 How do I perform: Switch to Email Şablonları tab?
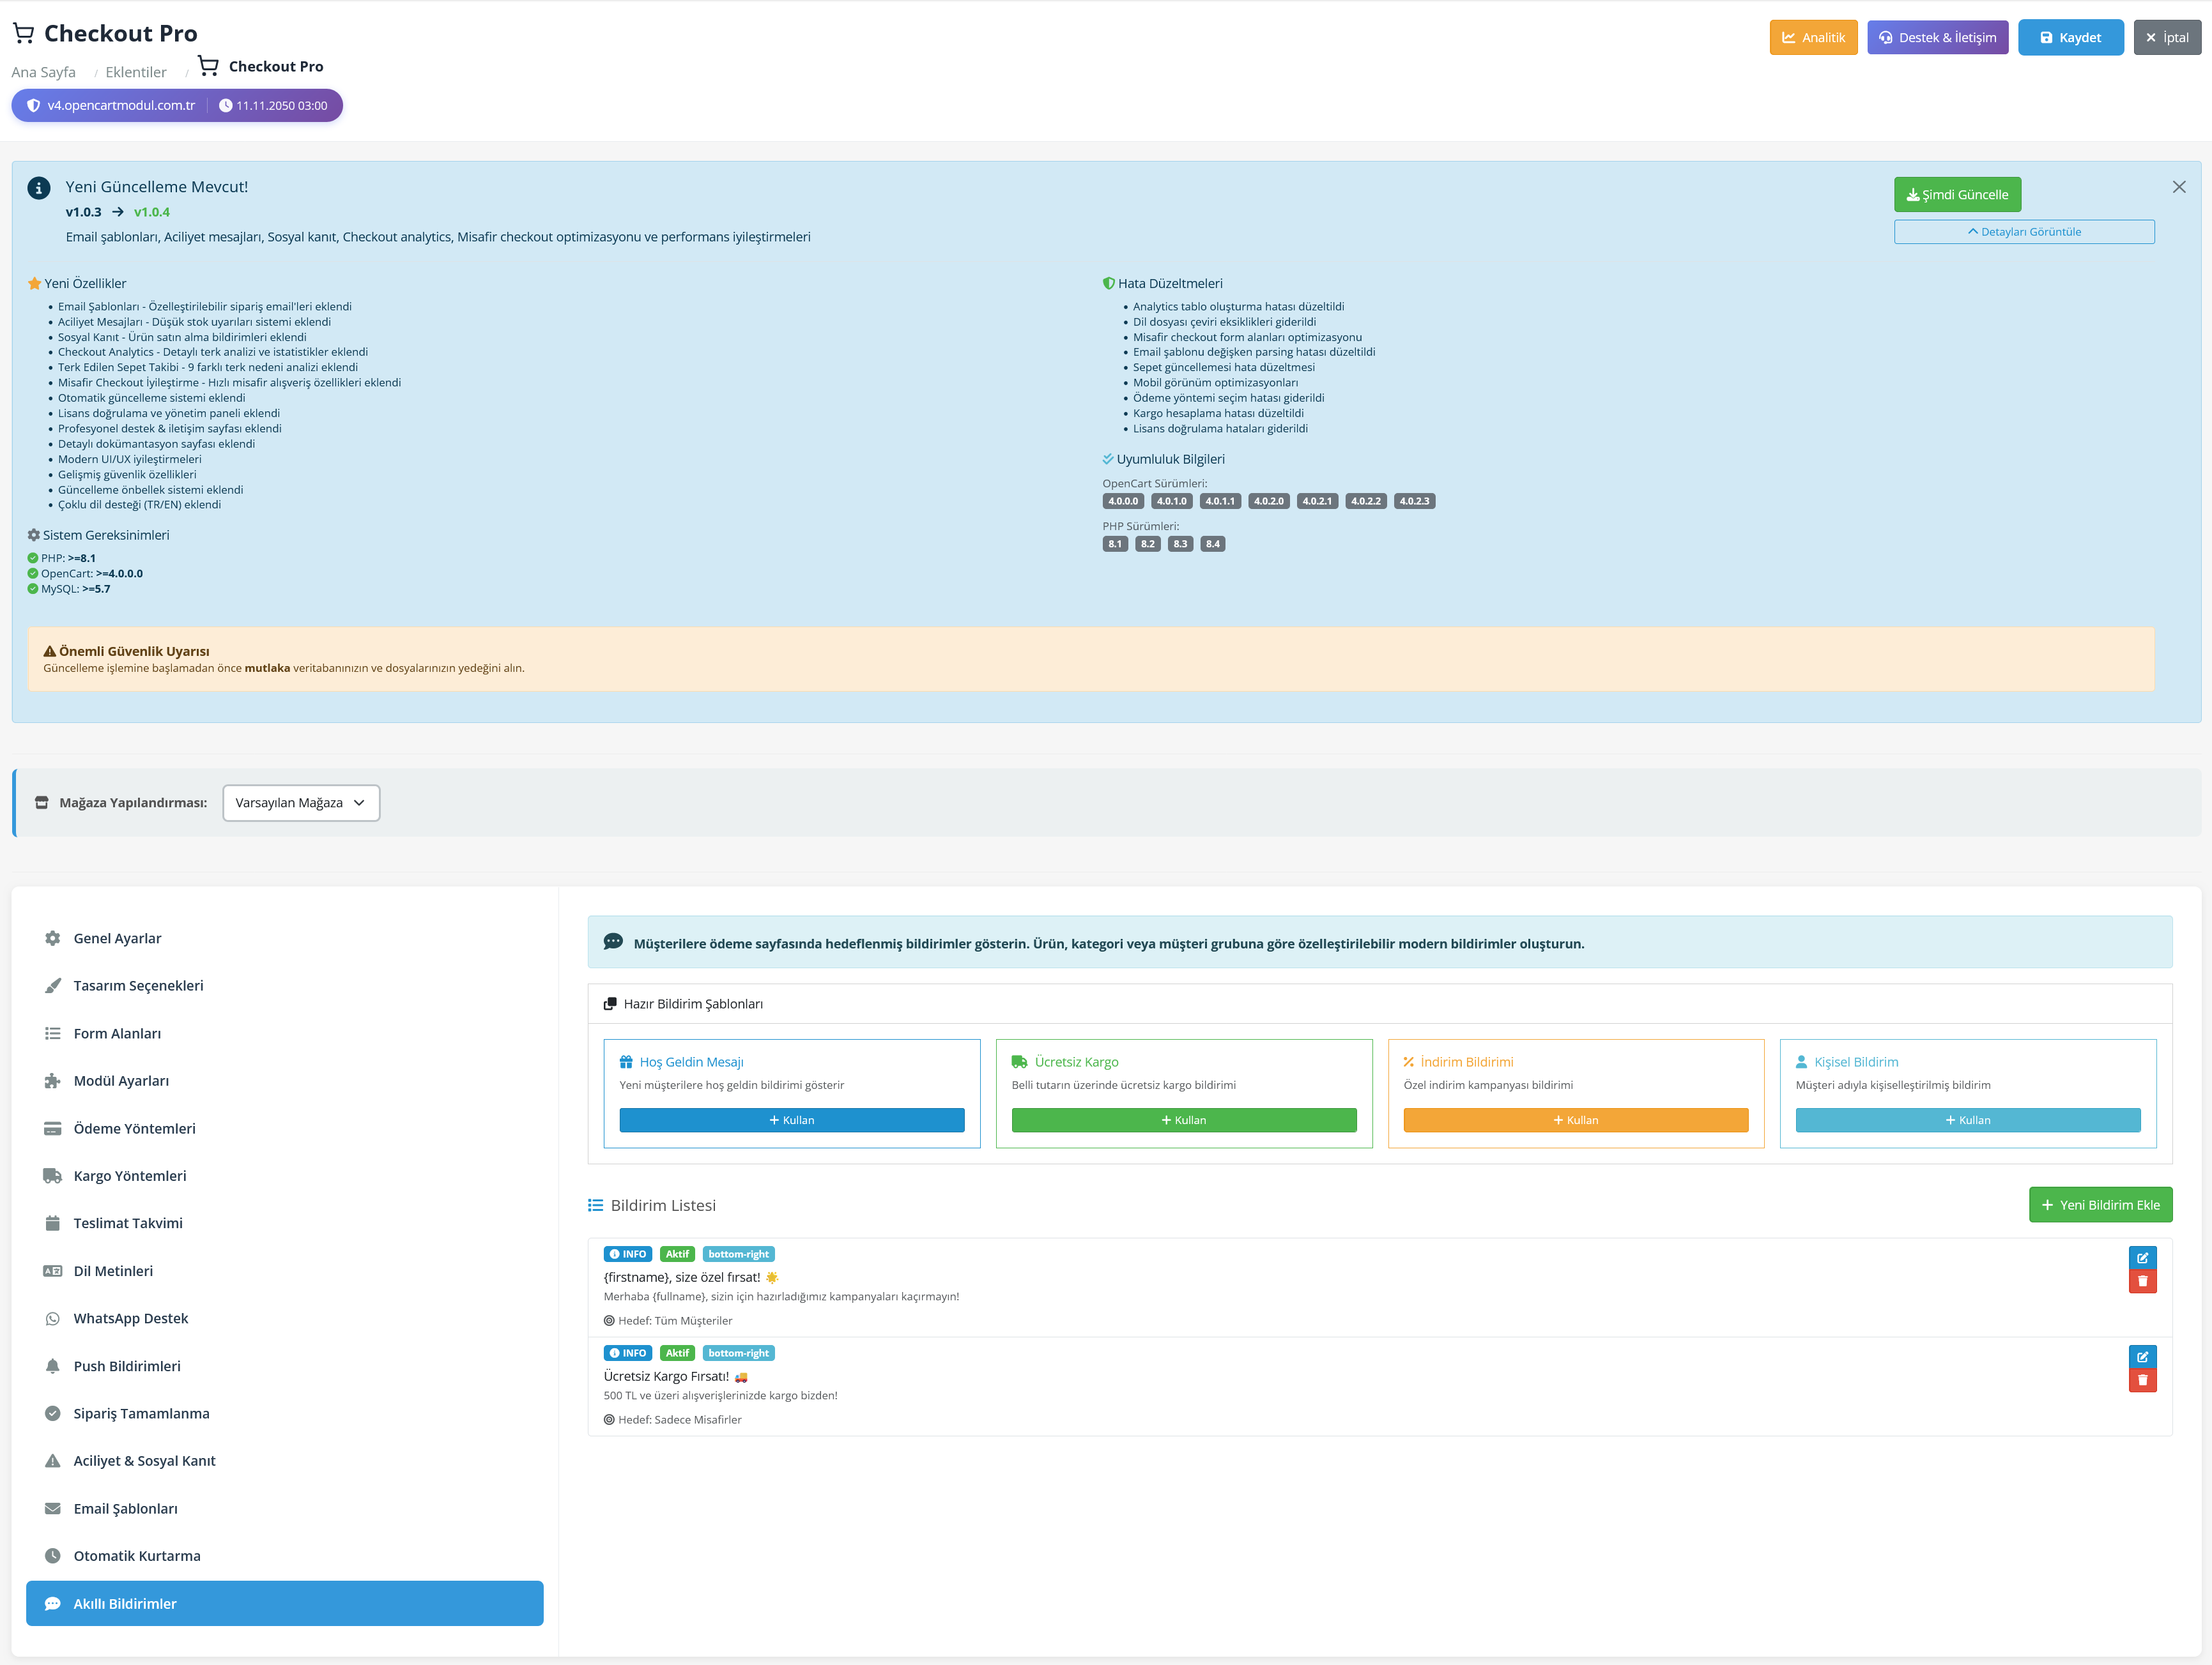click(125, 1508)
